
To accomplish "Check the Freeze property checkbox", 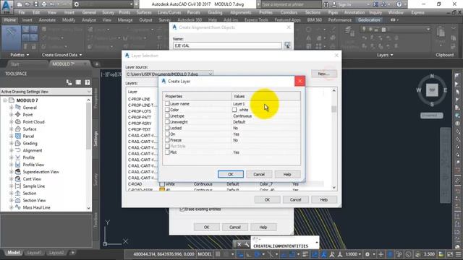I will click(x=167, y=140).
